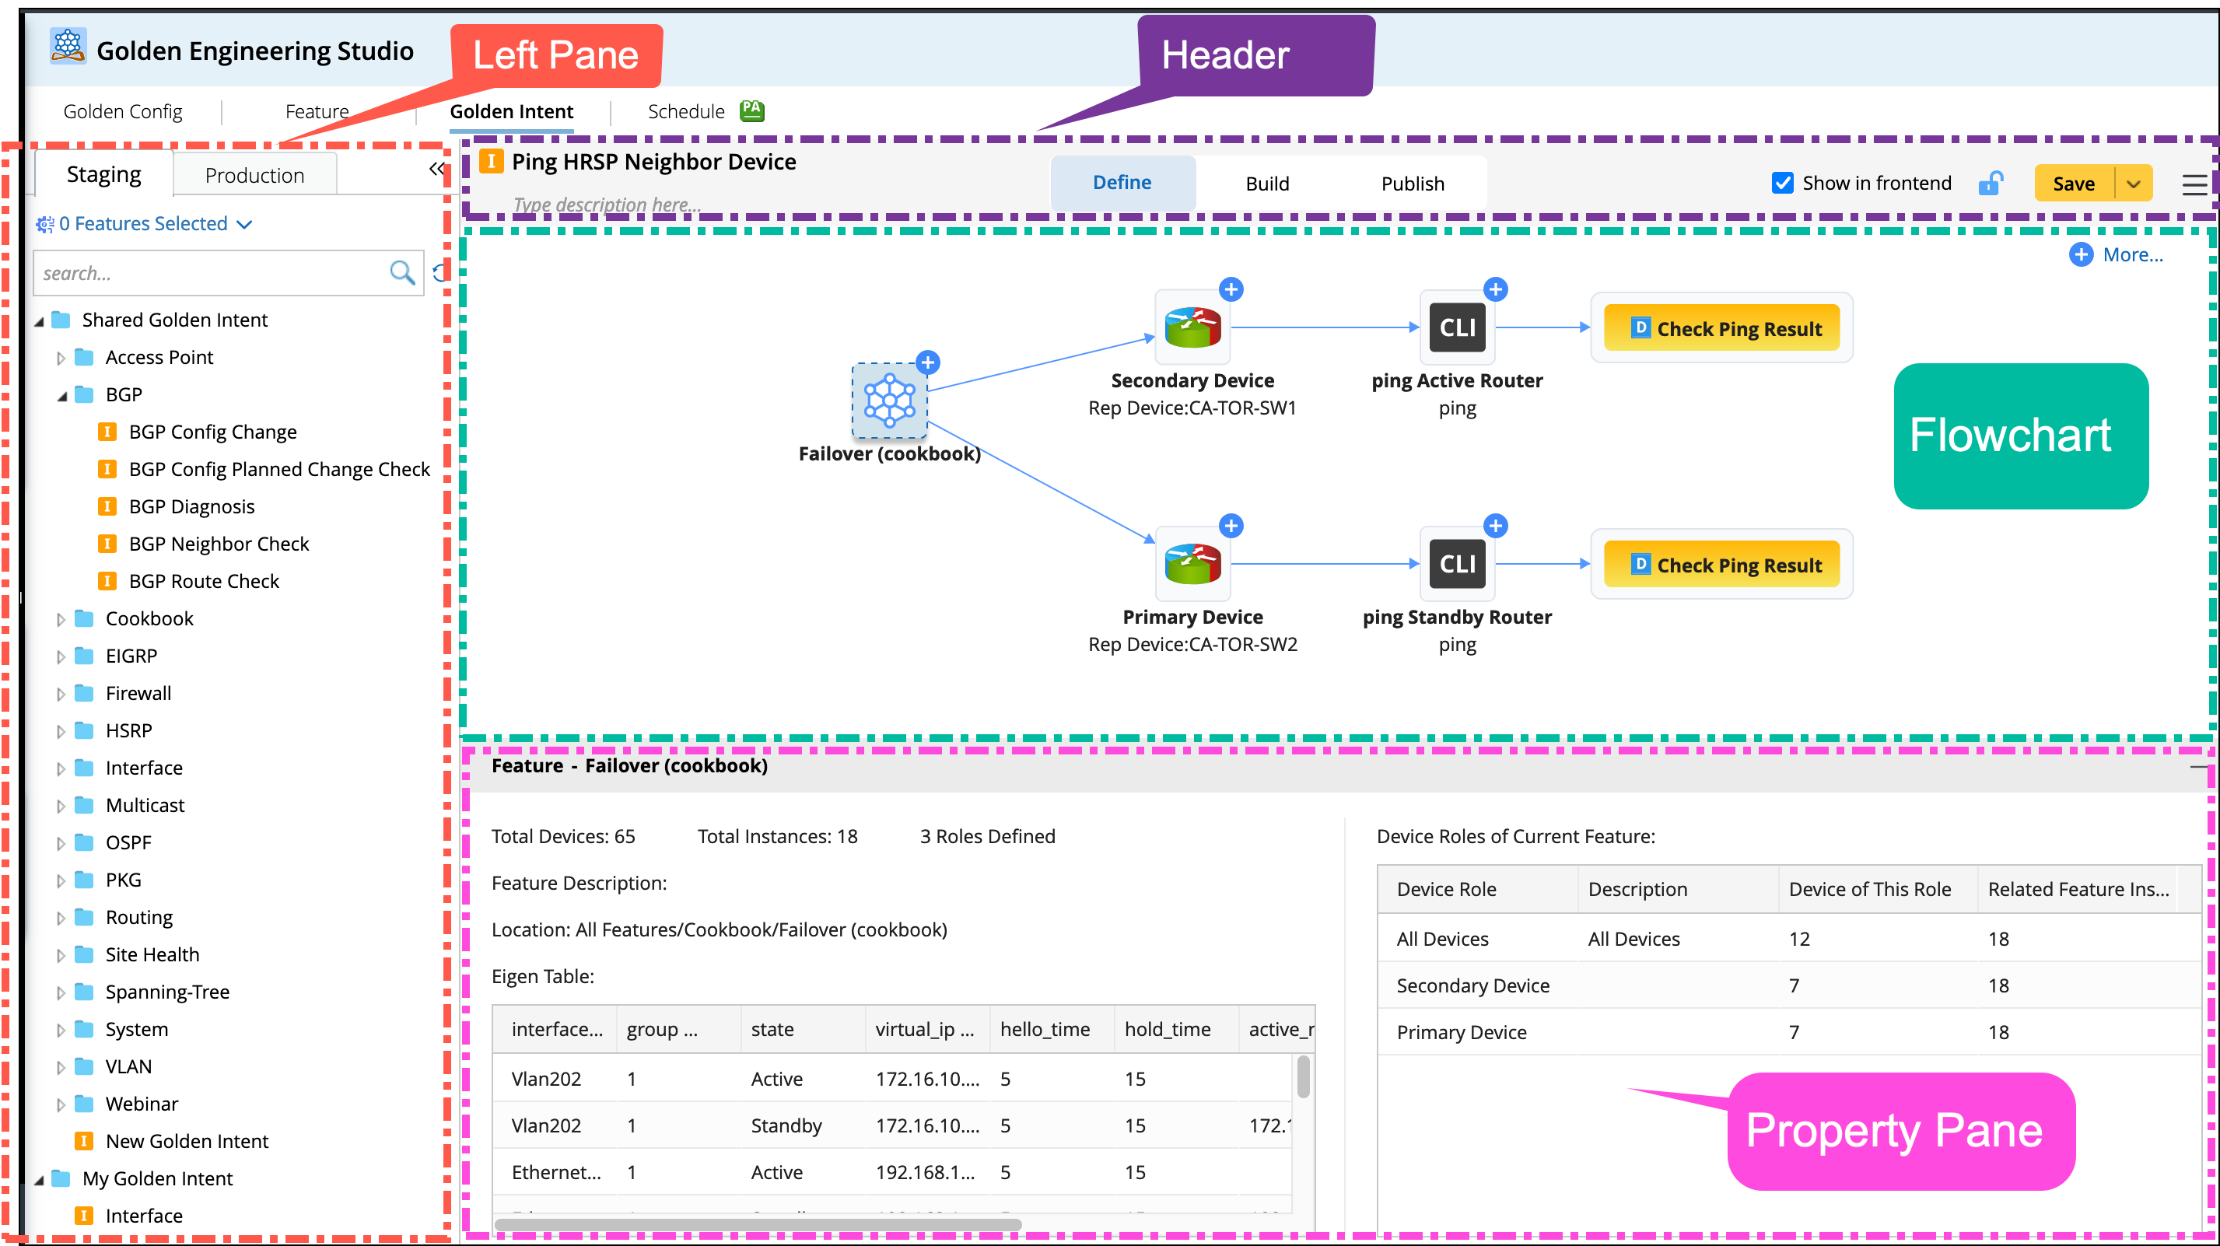Open the Save button dropdown arrow
This screenshot has height=1246, width=2220.
click(2134, 184)
